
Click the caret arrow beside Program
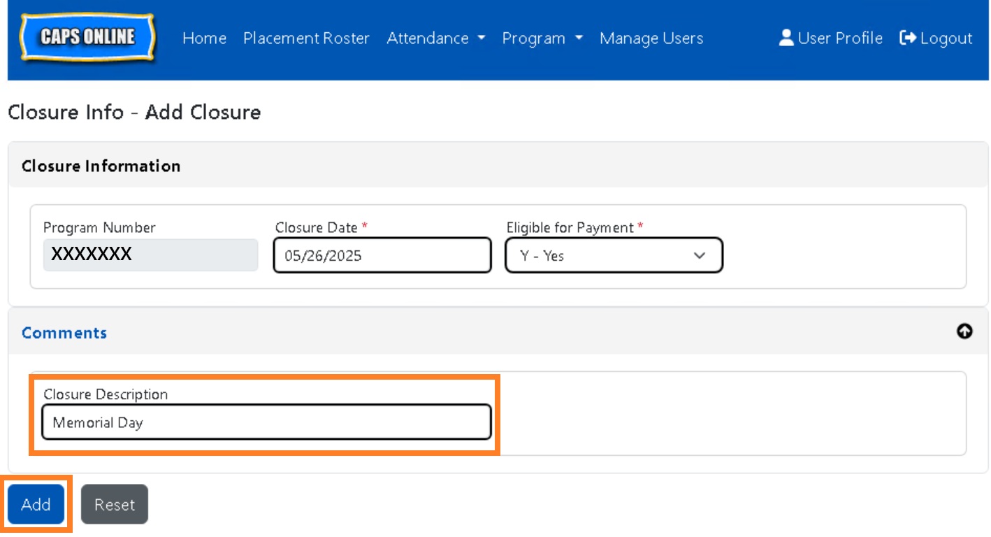579,38
